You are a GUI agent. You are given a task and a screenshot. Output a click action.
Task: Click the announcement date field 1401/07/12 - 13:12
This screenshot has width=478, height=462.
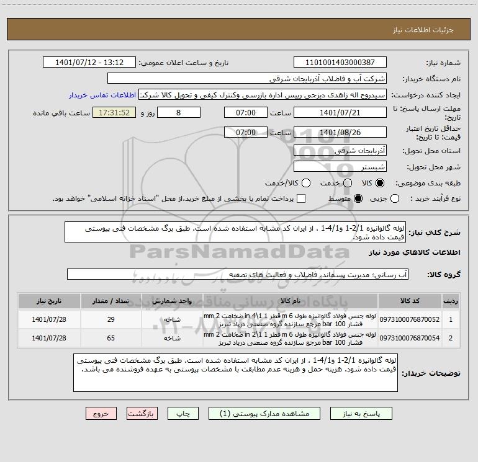tap(89, 63)
